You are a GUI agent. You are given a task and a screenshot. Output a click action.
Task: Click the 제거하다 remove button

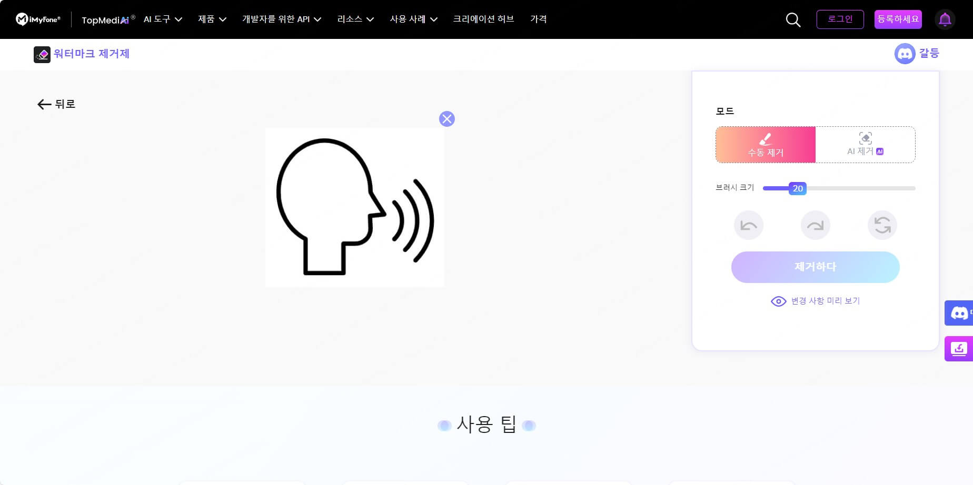pyautogui.click(x=816, y=267)
